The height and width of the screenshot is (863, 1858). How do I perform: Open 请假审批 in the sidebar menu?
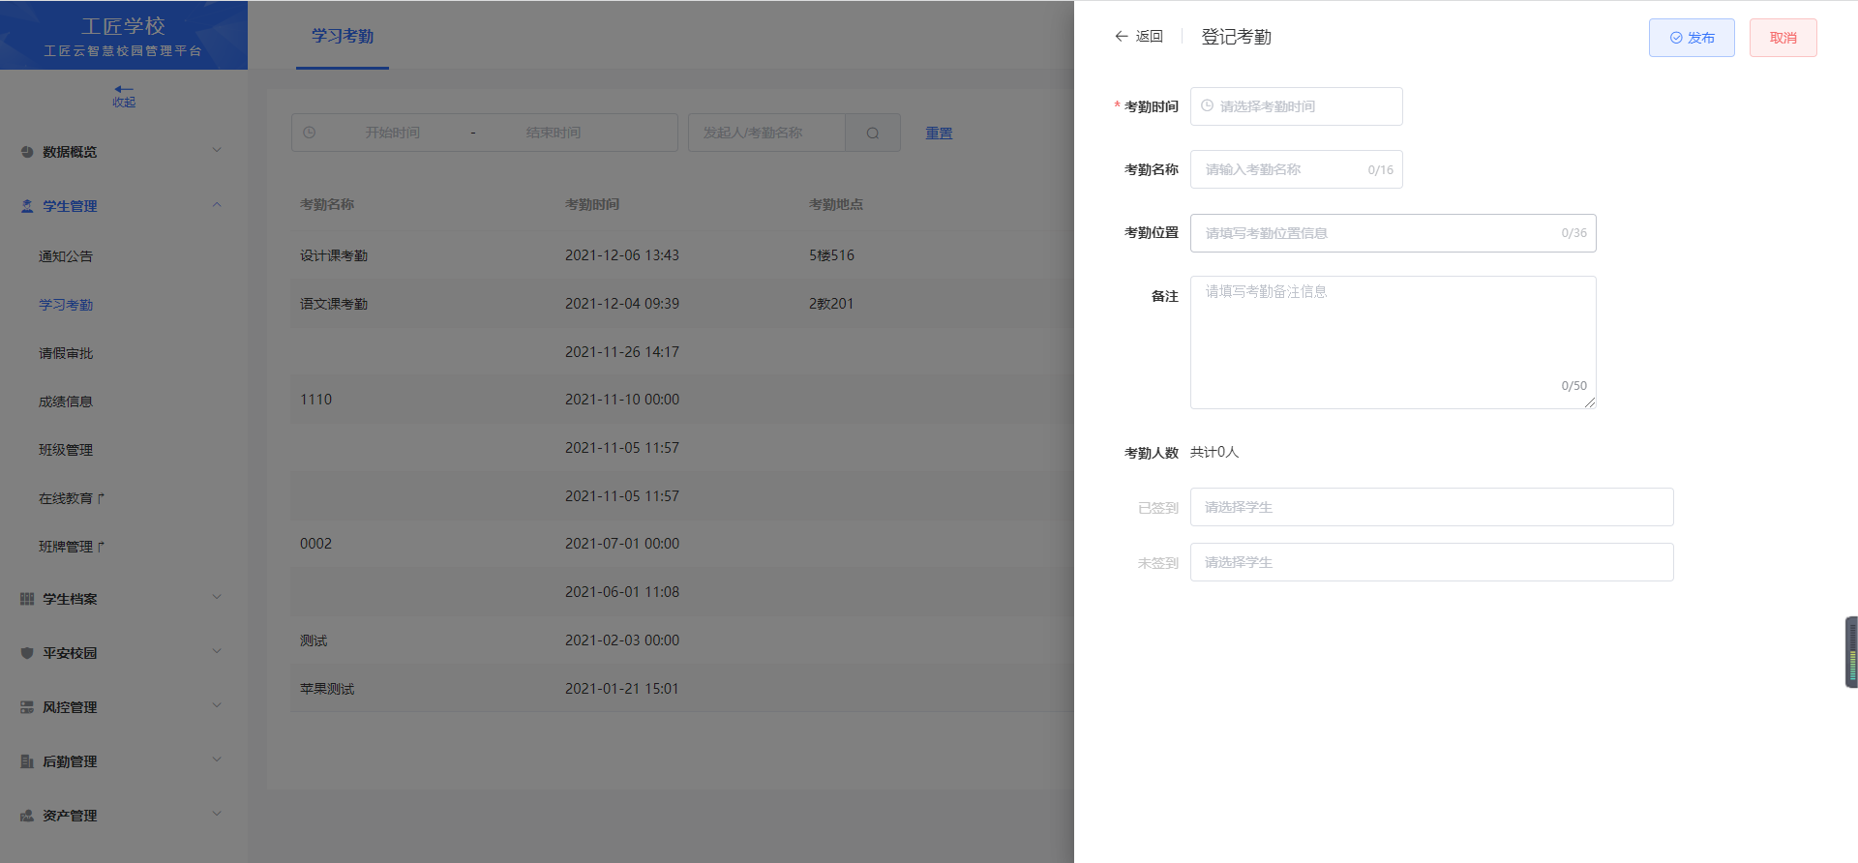point(66,353)
